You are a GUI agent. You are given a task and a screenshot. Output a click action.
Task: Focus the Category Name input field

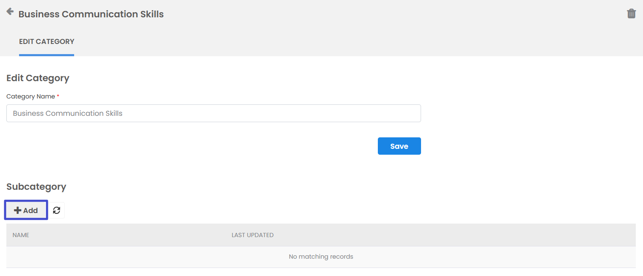(213, 113)
